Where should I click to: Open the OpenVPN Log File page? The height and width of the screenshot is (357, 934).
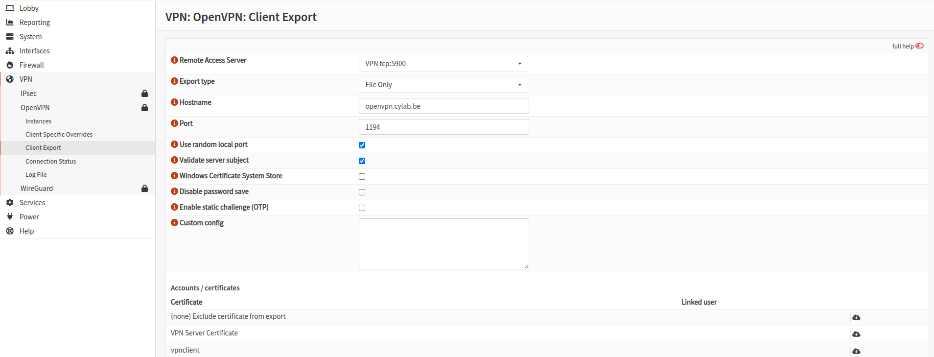click(36, 175)
